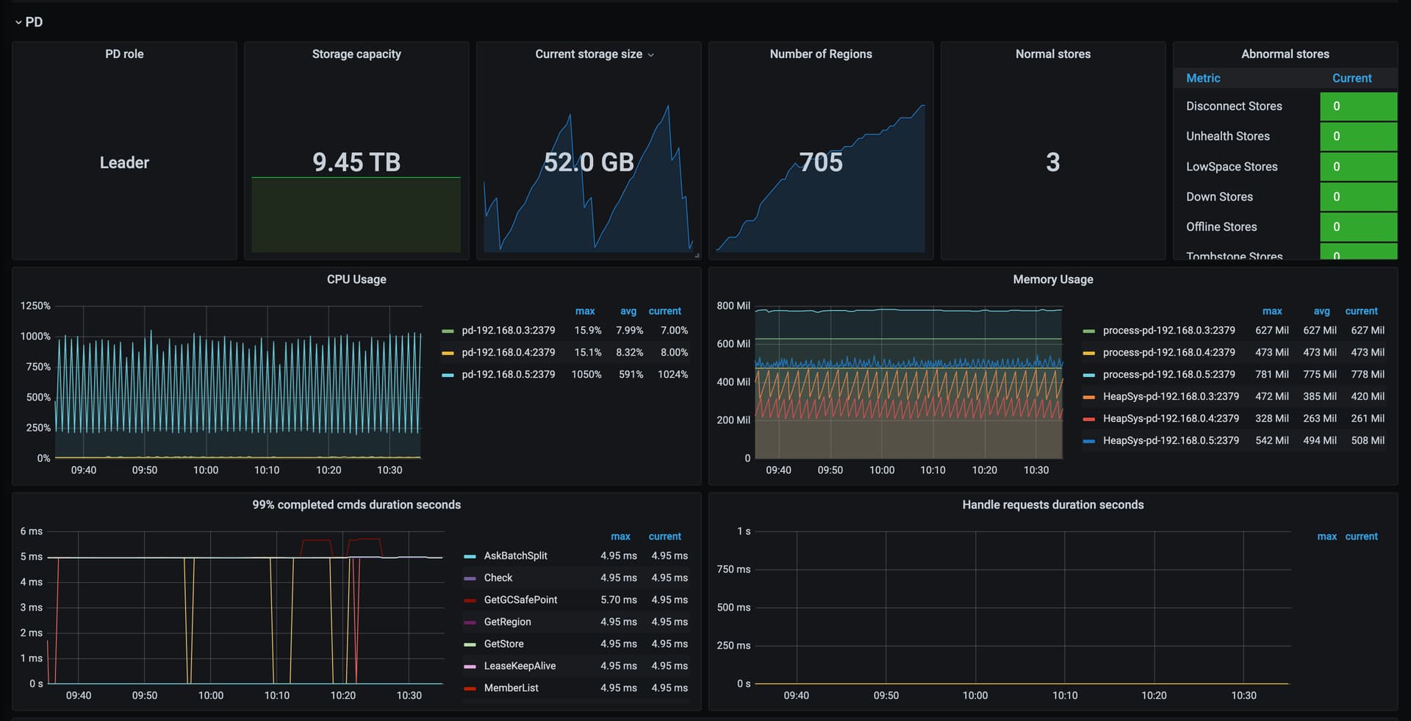1411x721 pixels.
Task: Open the CPU Usage panel title menu
Action: coord(356,279)
